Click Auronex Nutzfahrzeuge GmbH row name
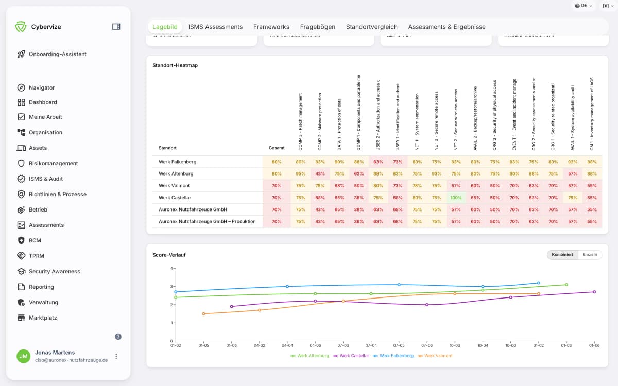Image resolution: width=618 pixels, height=386 pixels. point(193,209)
